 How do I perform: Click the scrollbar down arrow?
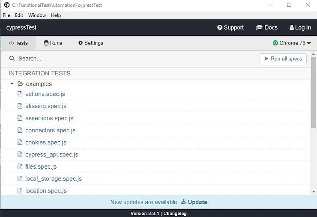[314, 191]
